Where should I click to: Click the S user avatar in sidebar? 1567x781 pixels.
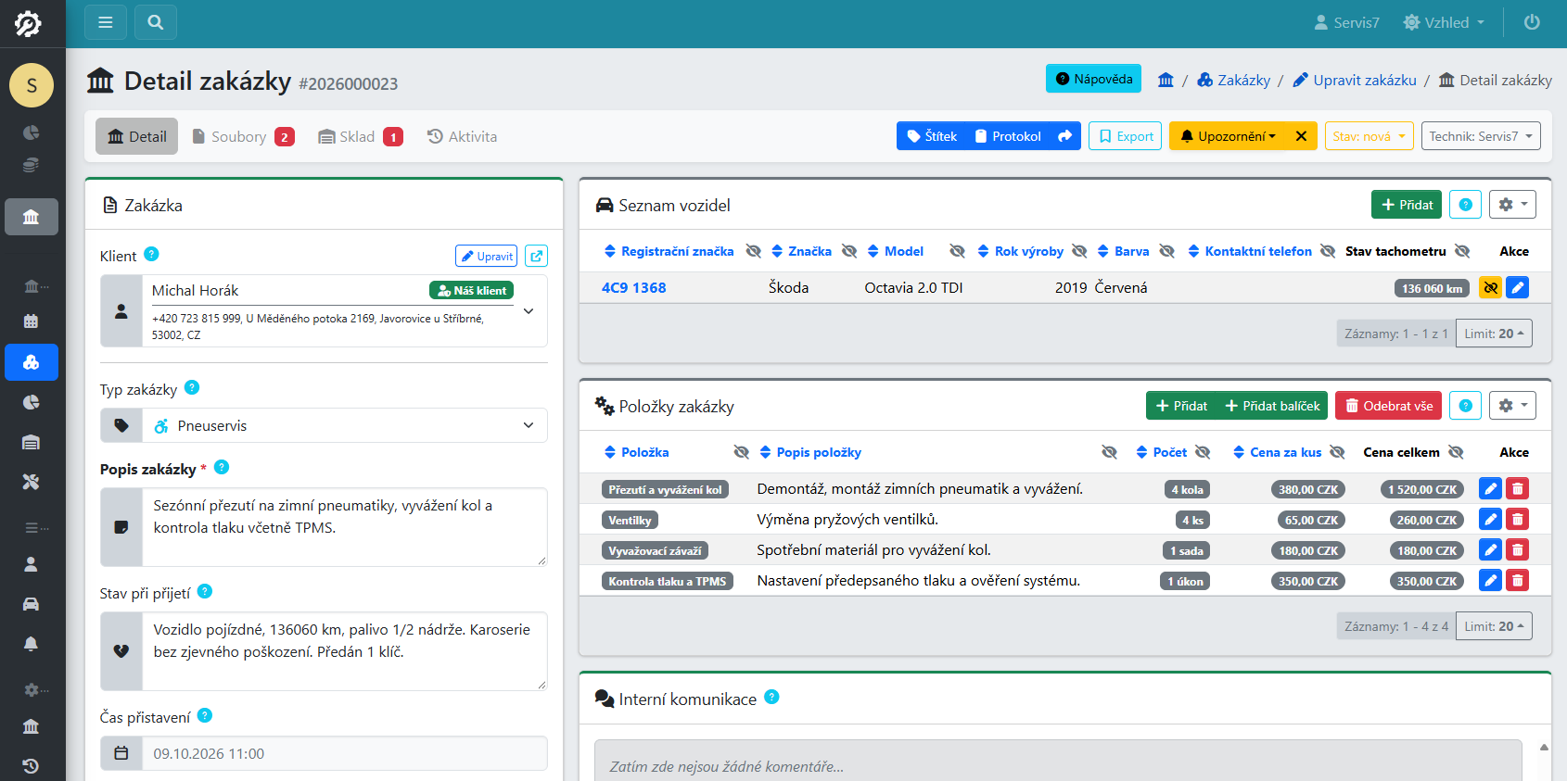(x=32, y=86)
